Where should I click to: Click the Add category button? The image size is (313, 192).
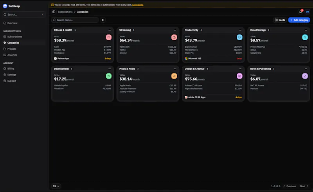point(299,20)
